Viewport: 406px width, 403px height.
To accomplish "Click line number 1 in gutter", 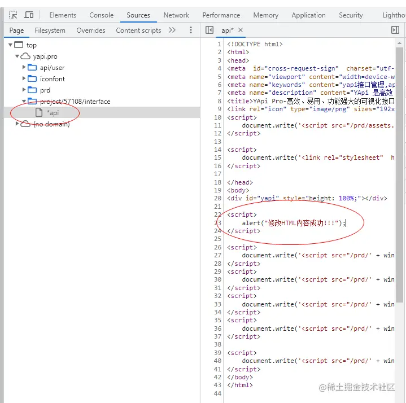I will point(219,44).
